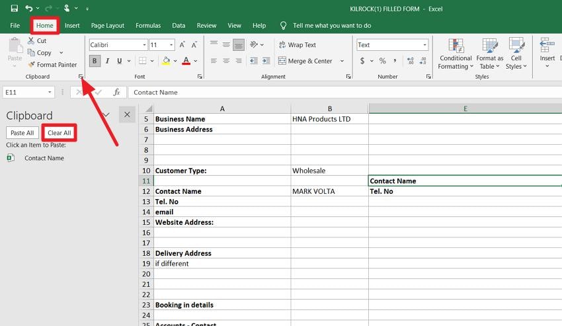
Task: Switch to the Review tab
Action: pos(206,26)
